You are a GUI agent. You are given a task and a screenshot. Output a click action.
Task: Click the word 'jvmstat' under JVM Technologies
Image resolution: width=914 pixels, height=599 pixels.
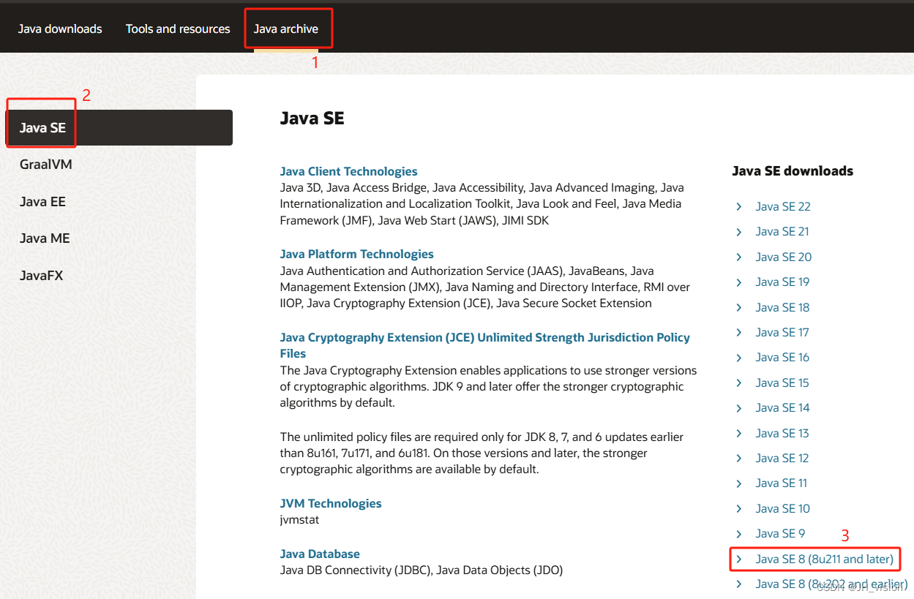point(300,520)
